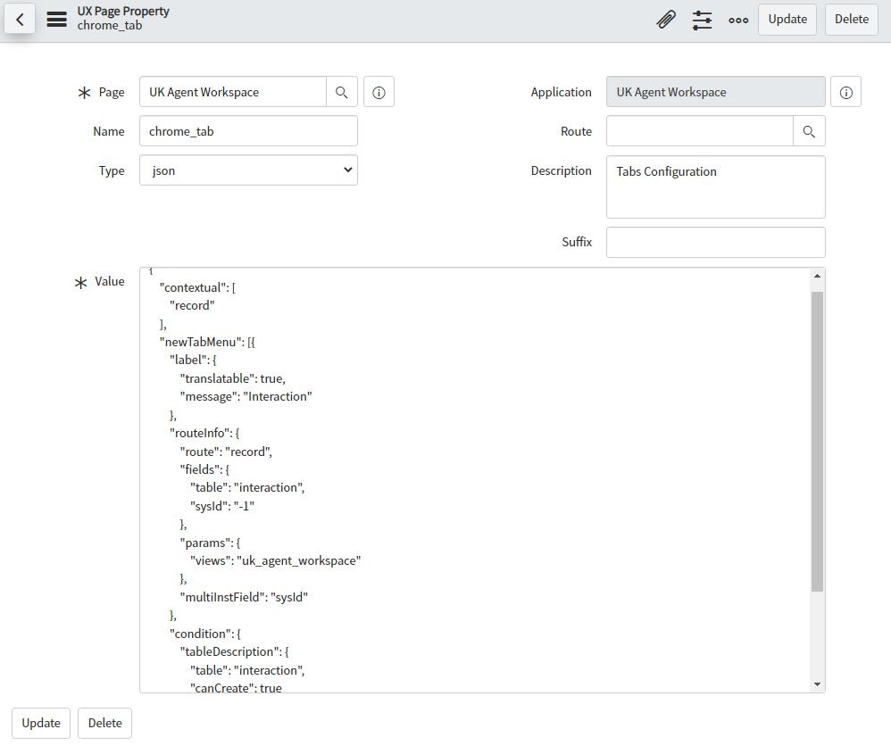Click the "translatable": true line
The image size is (891, 746).
pyautogui.click(x=233, y=378)
